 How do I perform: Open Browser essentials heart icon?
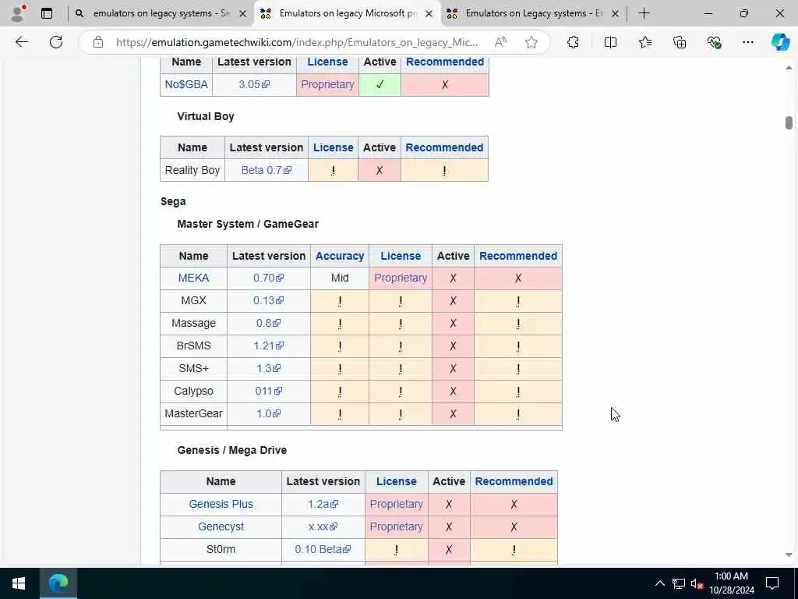coord(714,42)
